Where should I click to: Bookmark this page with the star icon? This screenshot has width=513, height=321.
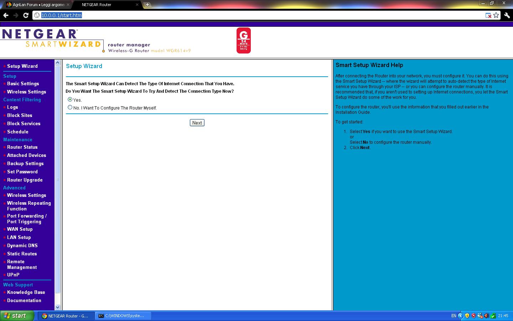[x=496, y=15]
